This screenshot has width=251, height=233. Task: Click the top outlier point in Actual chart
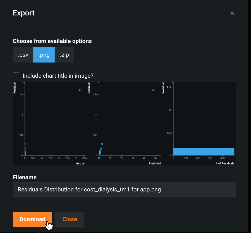click(x=79, y=90)
